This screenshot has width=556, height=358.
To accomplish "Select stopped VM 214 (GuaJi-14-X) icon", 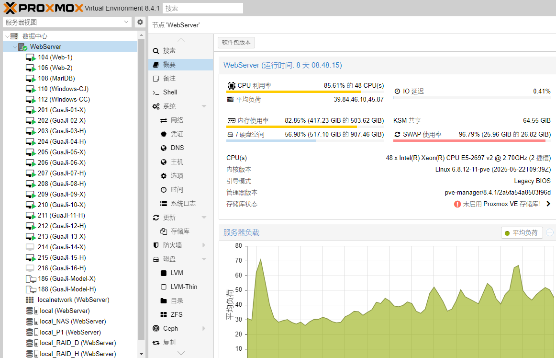I will (30, 247).
